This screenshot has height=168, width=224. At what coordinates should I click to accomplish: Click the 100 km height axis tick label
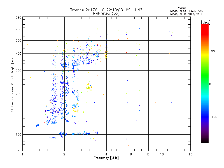click(18, 135)
